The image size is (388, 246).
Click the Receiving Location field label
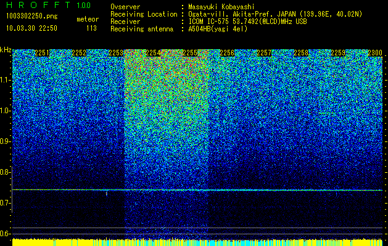[144, 14]
